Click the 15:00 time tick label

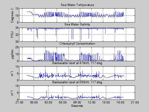pos(106,102)
